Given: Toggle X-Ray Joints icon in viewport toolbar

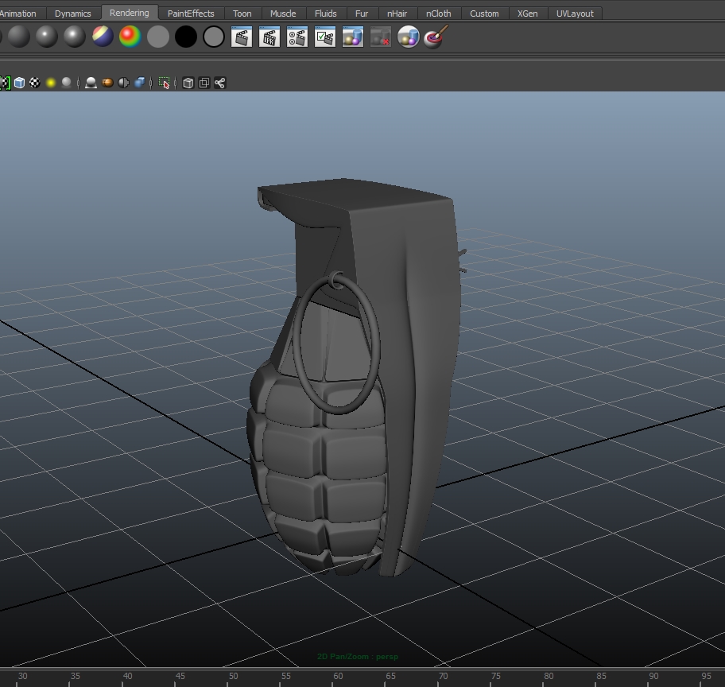Looking at the screenshot, I should tap(220, 83).
